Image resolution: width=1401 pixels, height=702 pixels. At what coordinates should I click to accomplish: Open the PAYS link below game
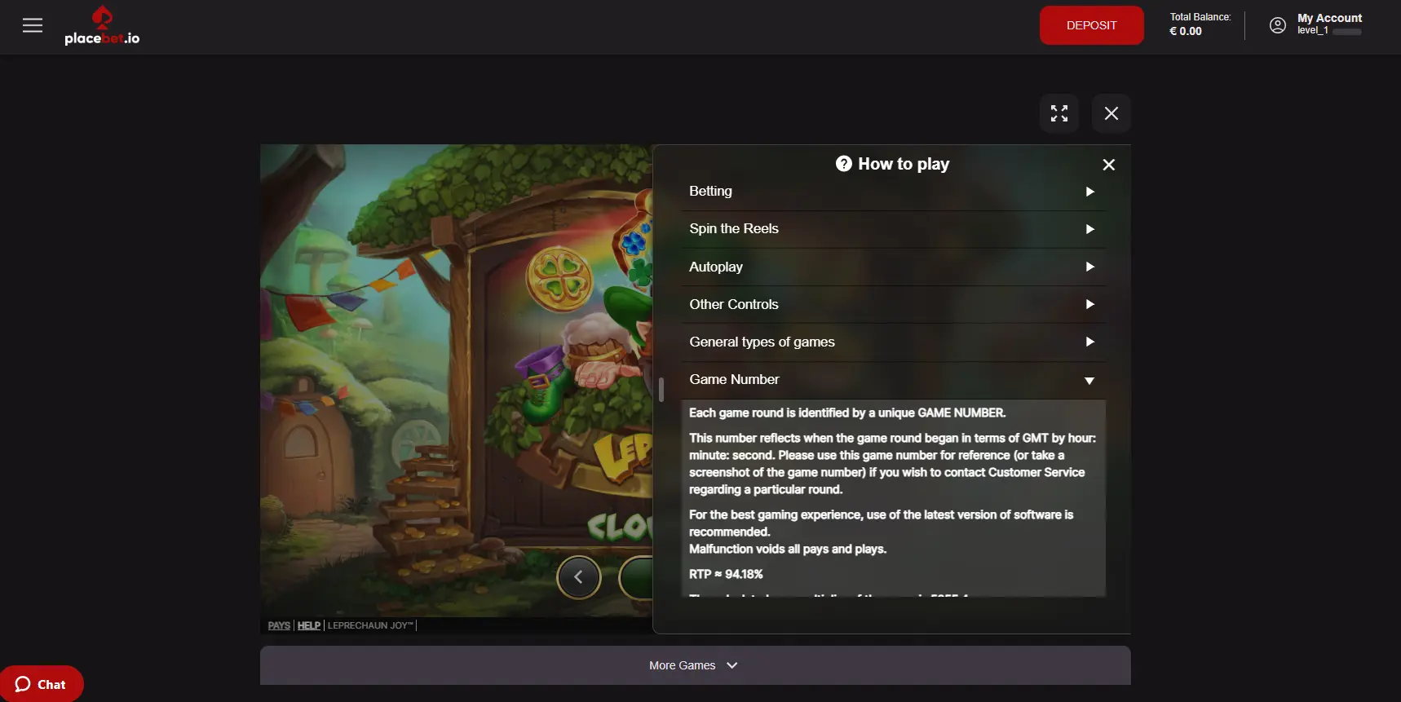279,625
